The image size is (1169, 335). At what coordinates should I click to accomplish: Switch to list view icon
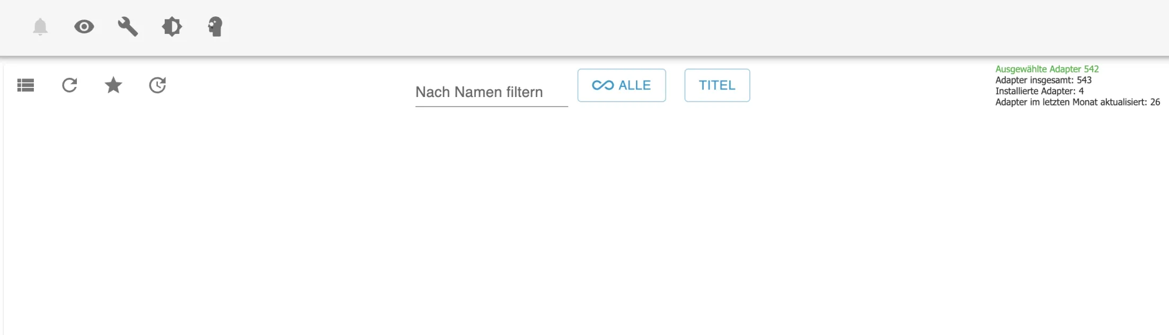(x=25, y=85)
